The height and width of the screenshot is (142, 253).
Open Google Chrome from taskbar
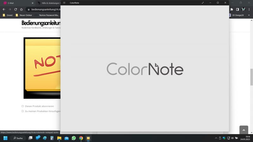[81, 138]
